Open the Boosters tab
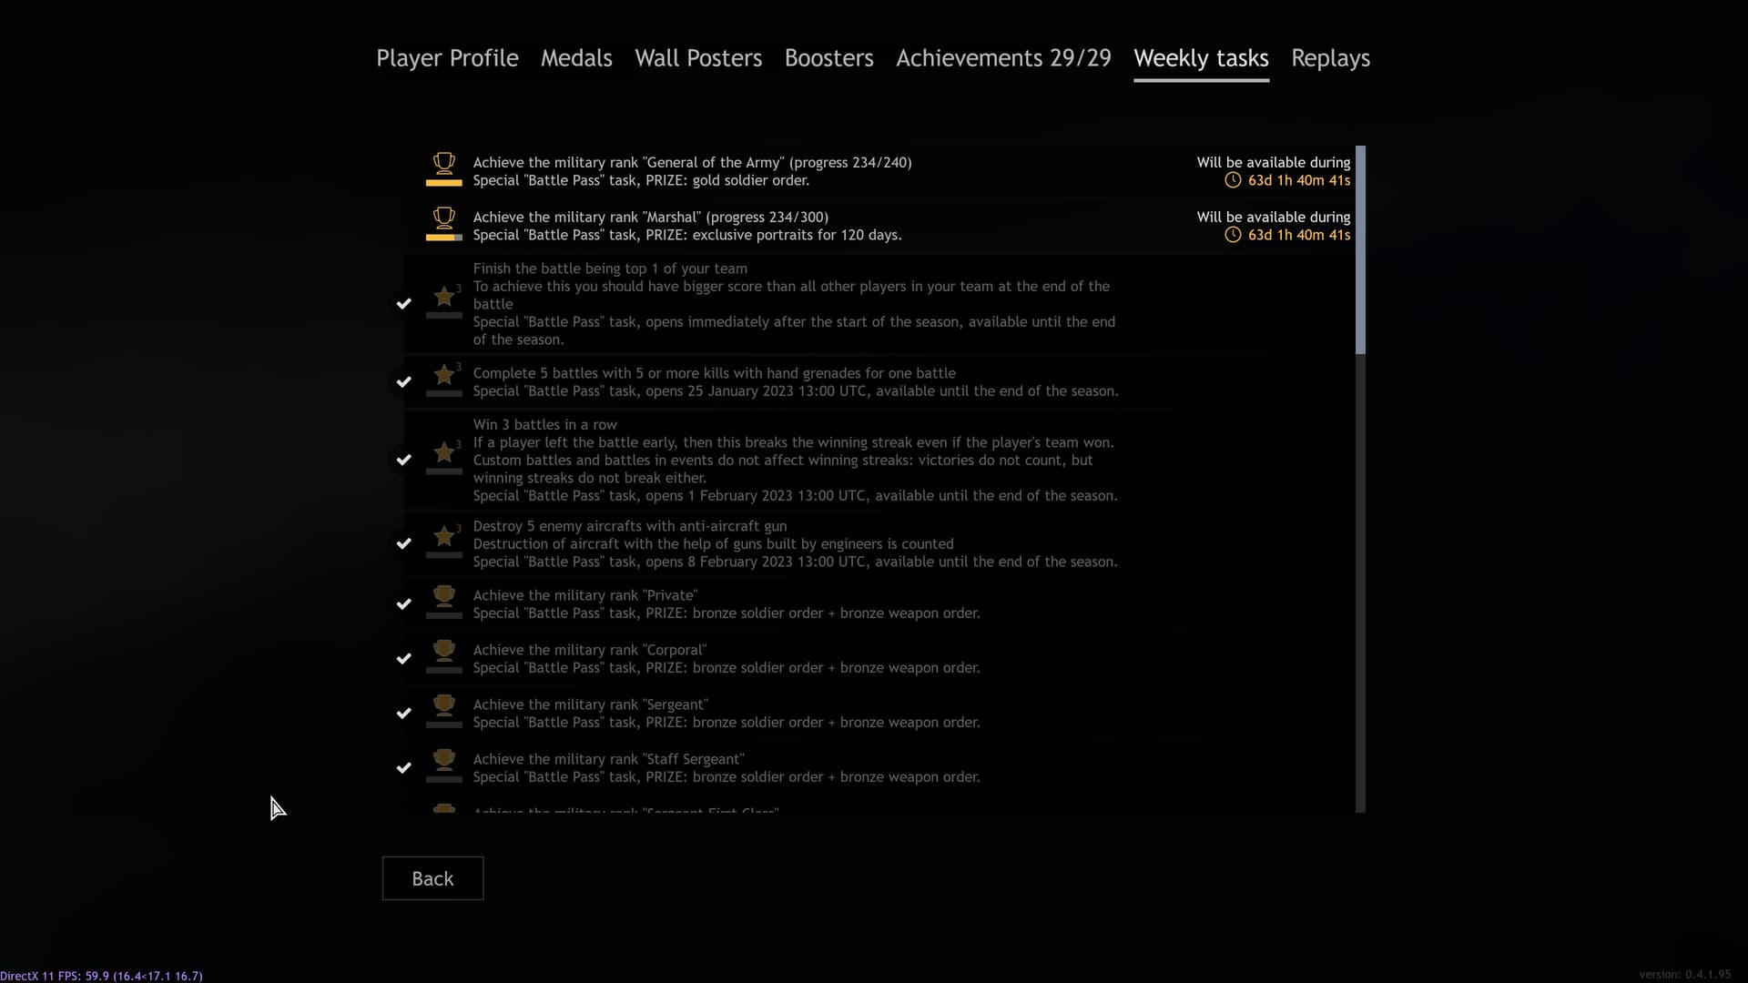The image size is (1748, 983). (x=828, y=58)
